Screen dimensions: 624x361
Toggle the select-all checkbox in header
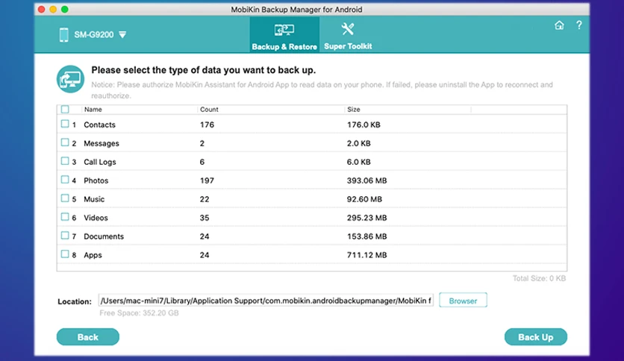tap(65, 110)
